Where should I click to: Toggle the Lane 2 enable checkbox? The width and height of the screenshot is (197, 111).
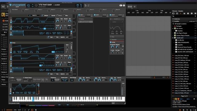tap(95, 15)
